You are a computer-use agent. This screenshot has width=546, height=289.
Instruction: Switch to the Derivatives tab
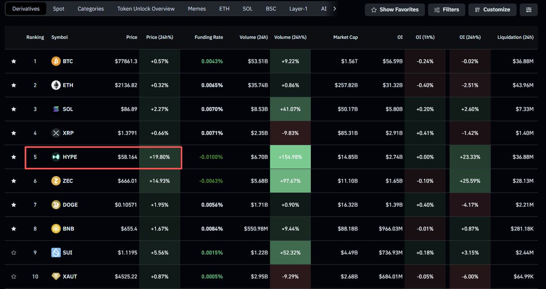click(26, 9)
